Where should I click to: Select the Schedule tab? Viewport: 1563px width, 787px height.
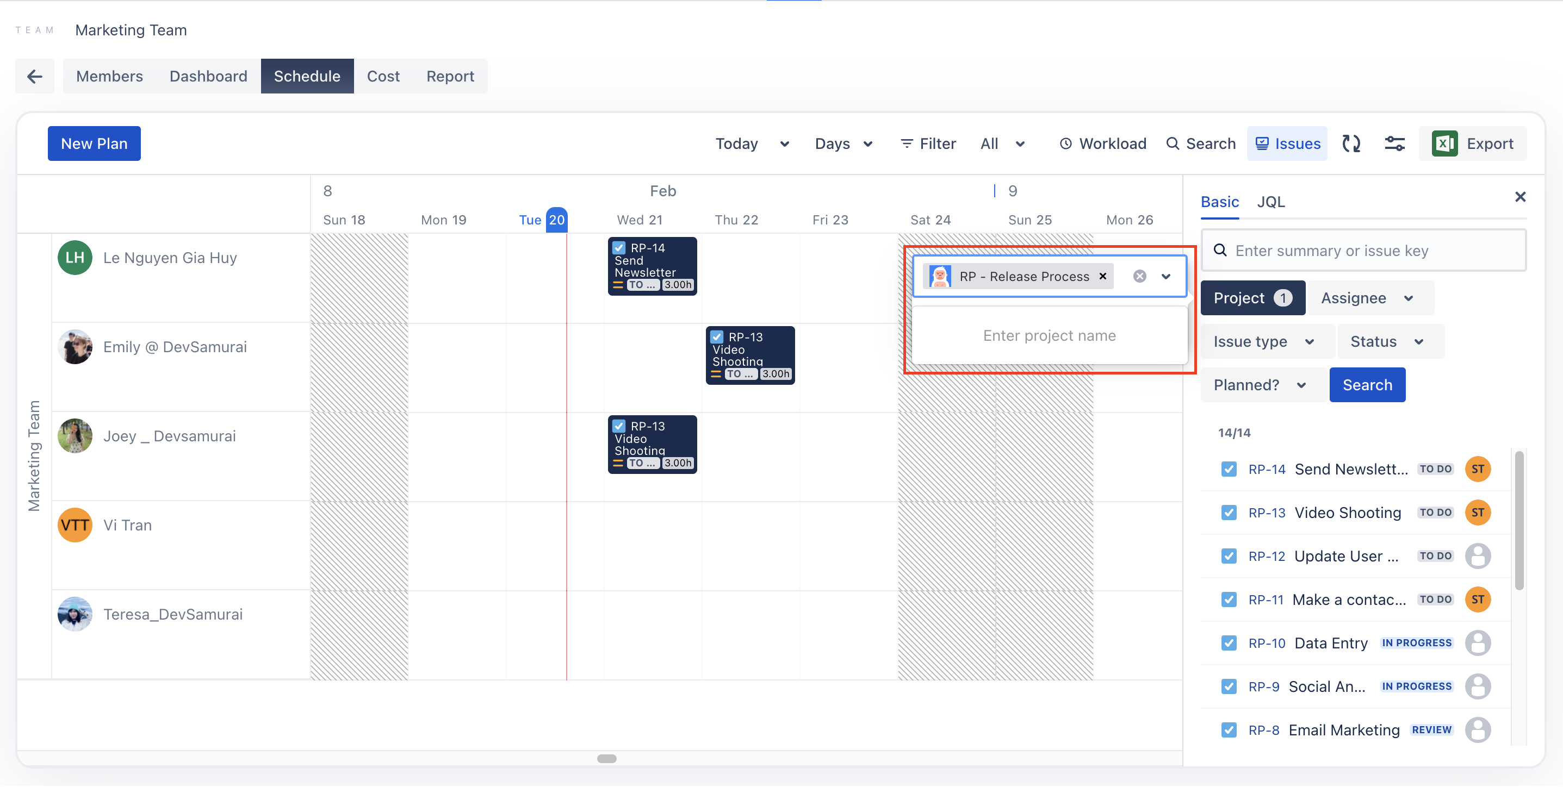[307, 77]
